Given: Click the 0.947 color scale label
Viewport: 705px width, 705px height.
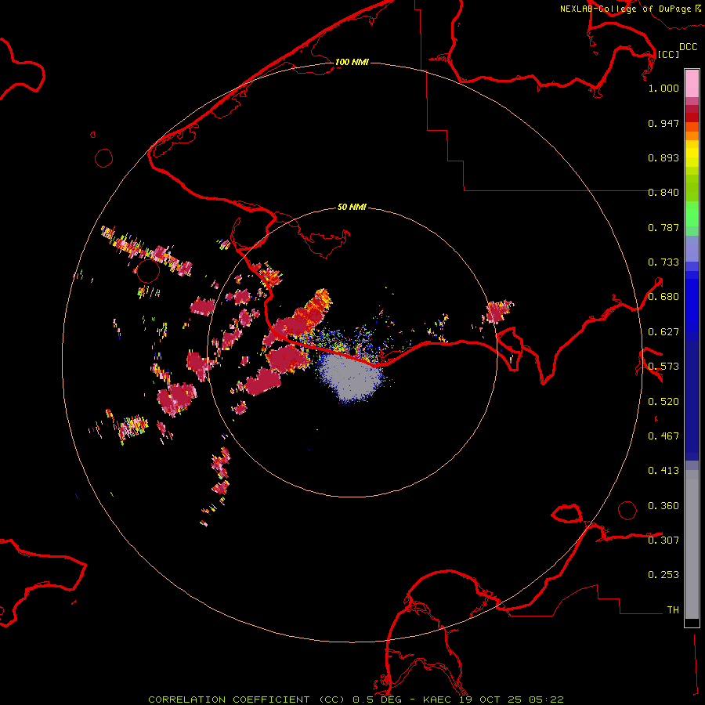Looking at the screenshot, I should click(663, 123).
